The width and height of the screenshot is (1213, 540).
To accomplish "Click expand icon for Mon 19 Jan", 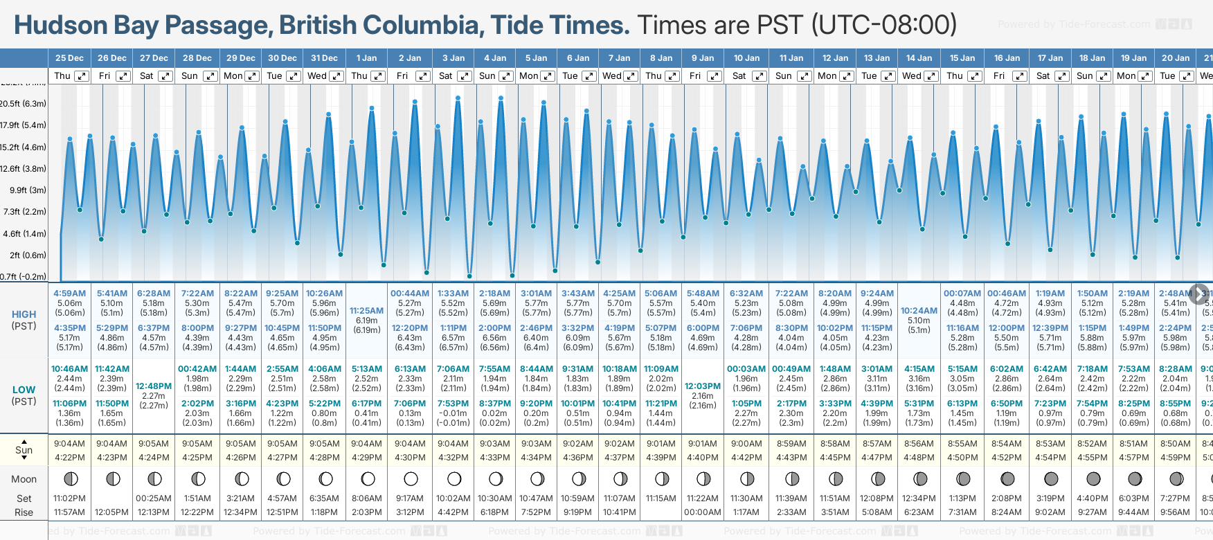I will pos(1145,76).
